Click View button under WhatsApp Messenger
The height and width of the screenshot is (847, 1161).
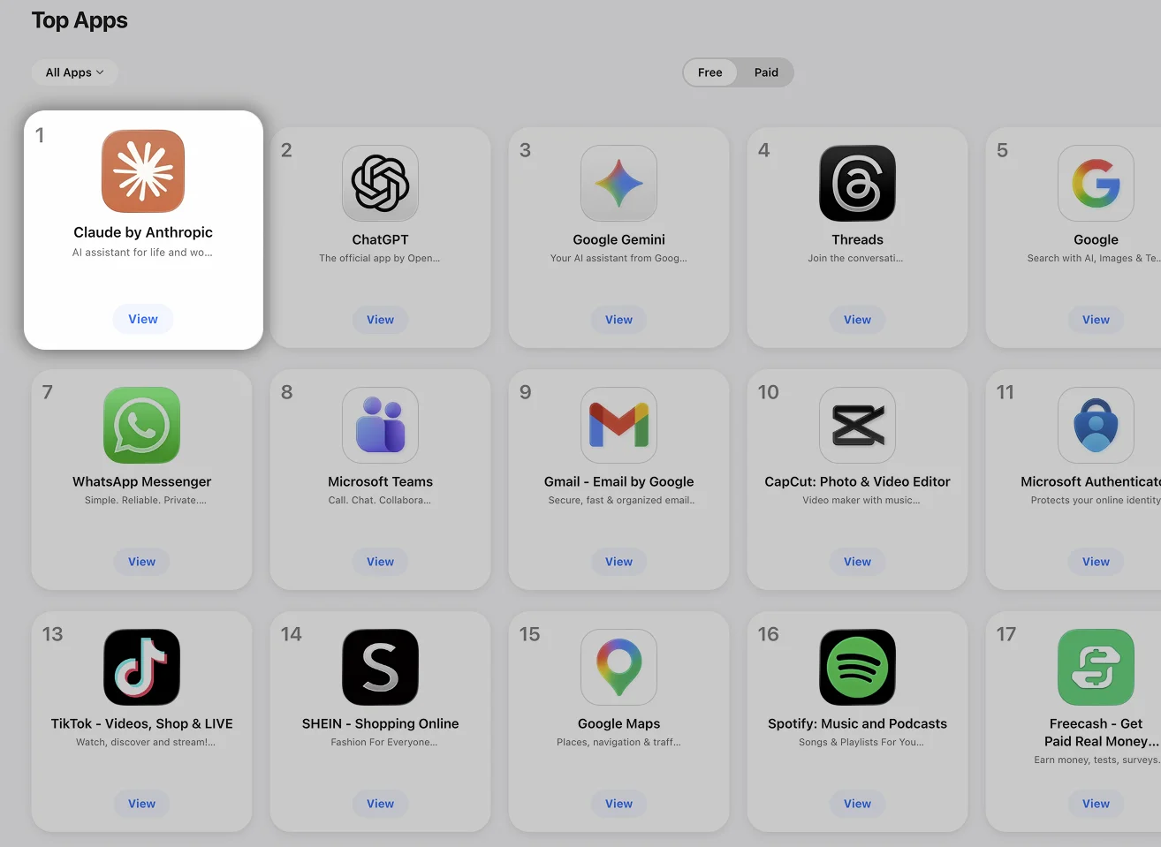[141, 562]
